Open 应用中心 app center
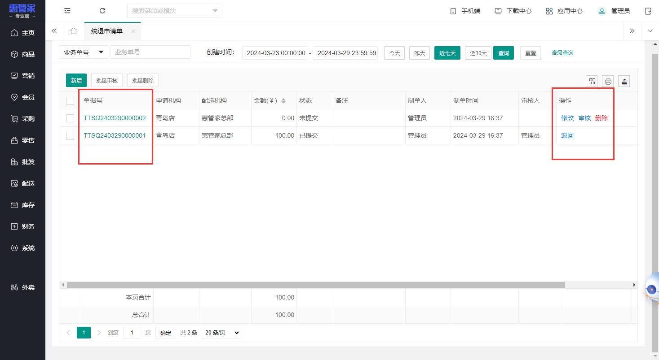Viewport: 659px width, 360px height. point(564,11)
